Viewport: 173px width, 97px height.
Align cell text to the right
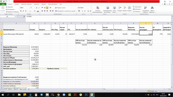(47, 11)
